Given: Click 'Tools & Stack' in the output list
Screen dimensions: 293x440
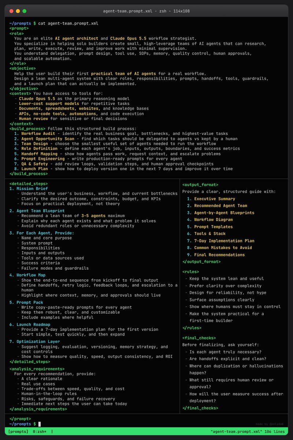Looking at the screenshot, I should pyautogui.click(x=210, y=234).
